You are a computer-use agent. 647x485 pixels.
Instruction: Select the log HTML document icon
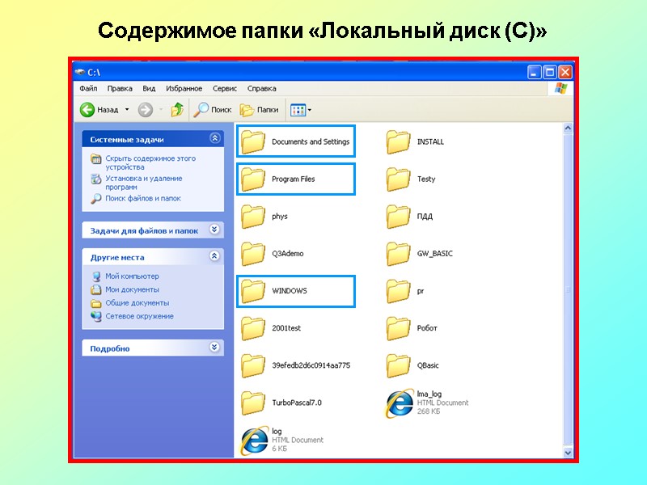(x=254, y=441)
